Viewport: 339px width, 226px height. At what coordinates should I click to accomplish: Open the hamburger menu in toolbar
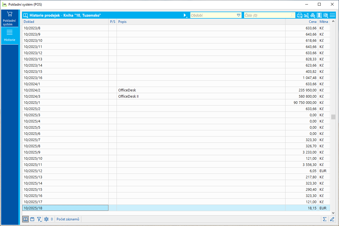332,15
